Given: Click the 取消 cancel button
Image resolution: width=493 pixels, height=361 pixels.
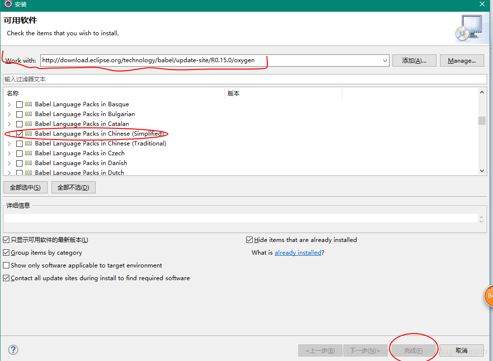Looking at the screenshot, I should (462, 350).
